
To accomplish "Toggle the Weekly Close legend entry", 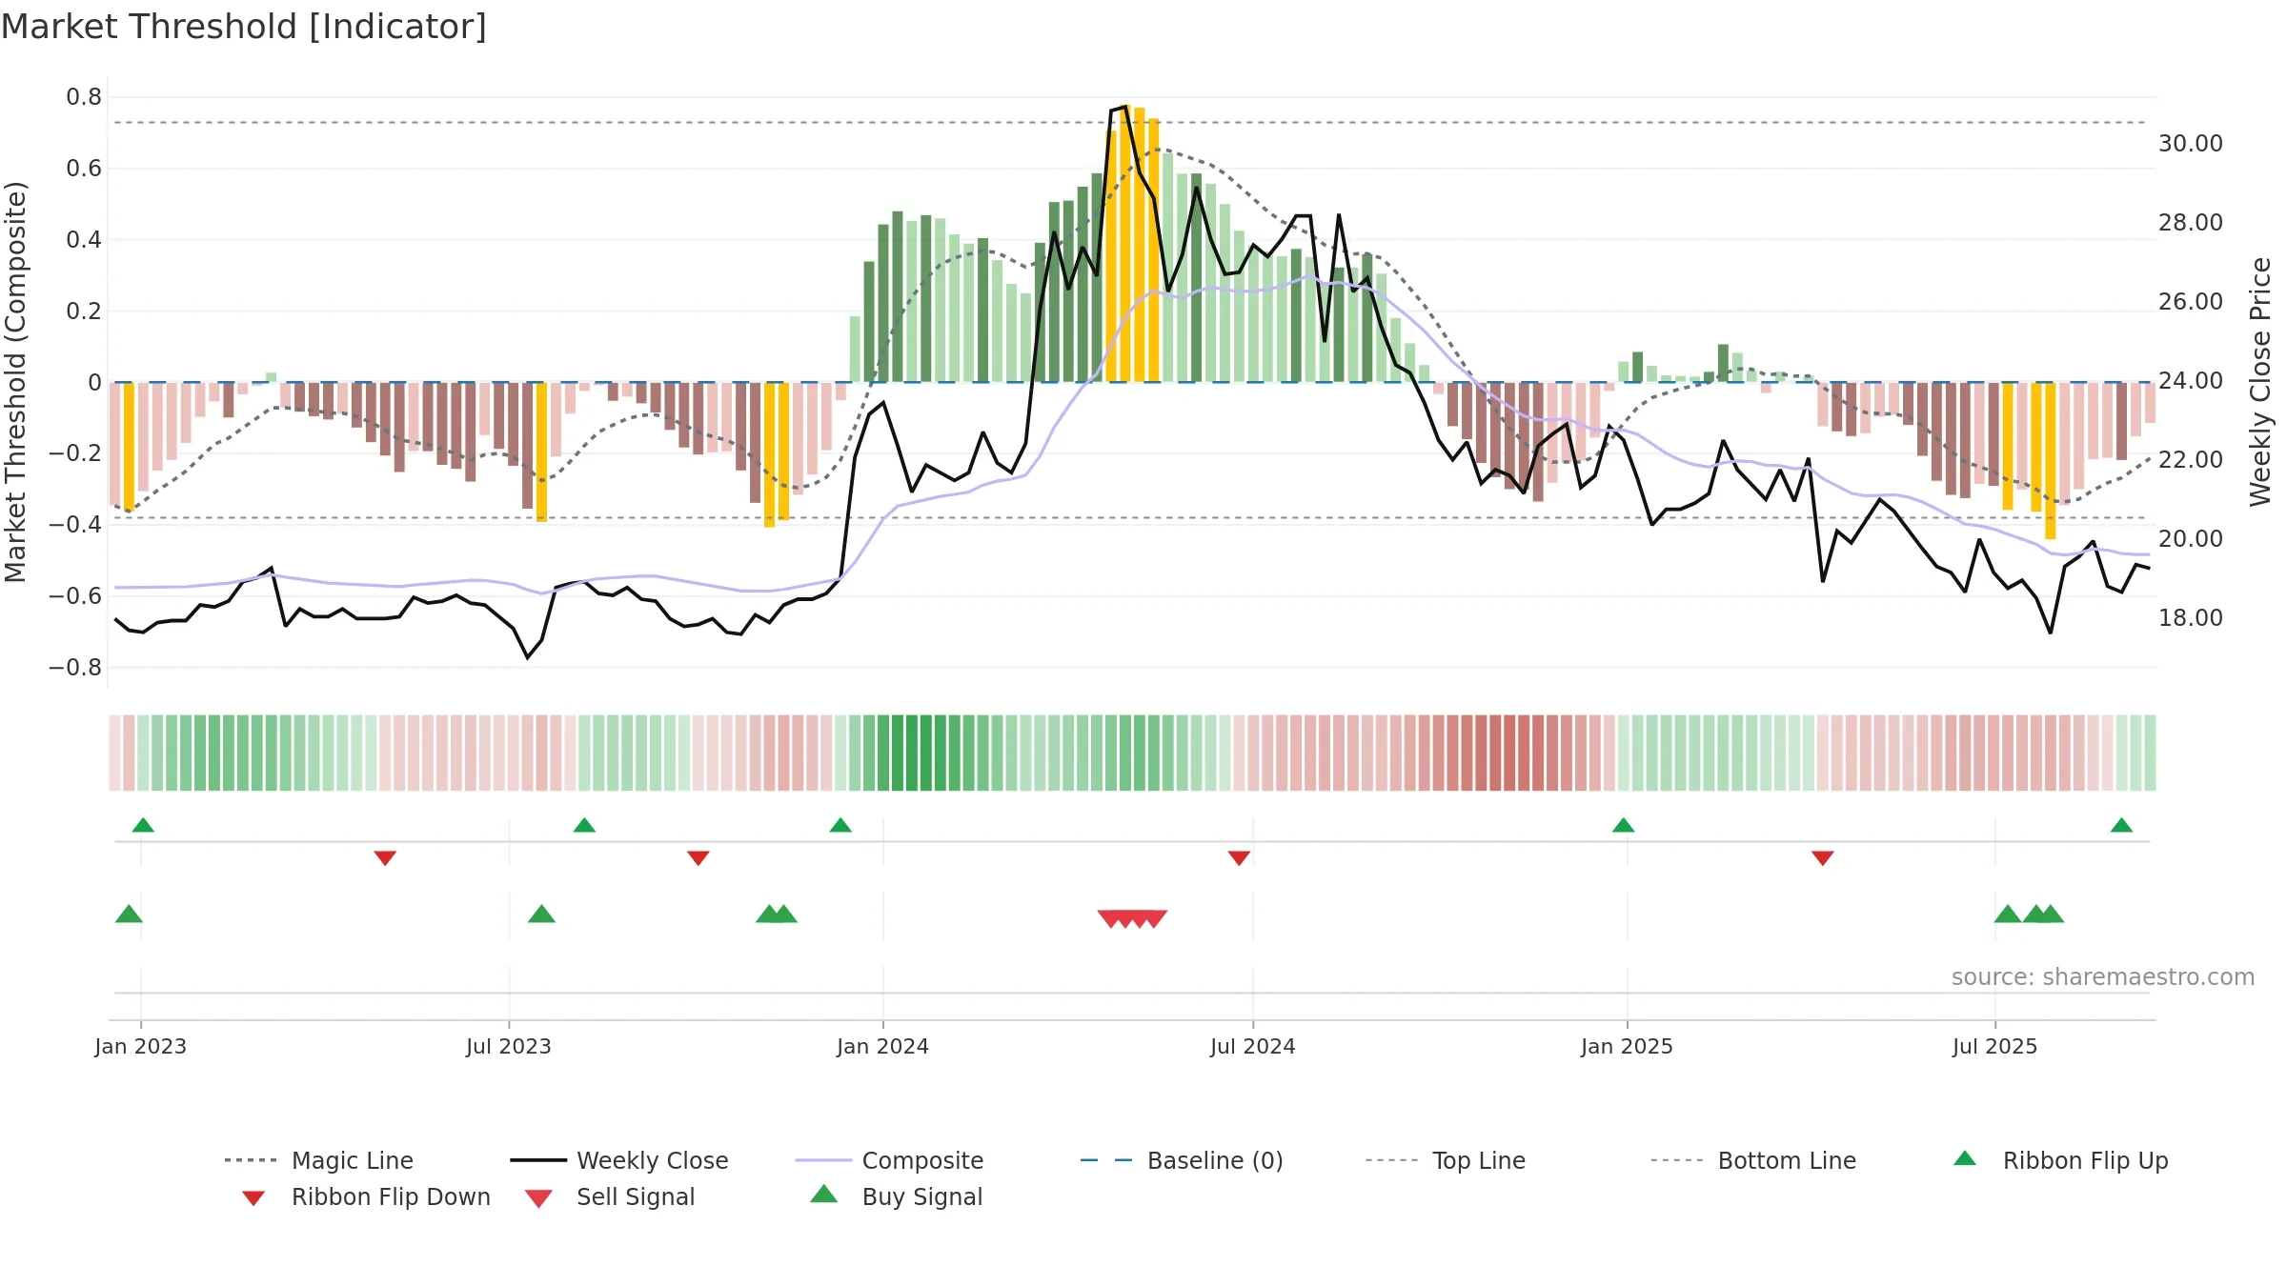I will point(618,1160).
